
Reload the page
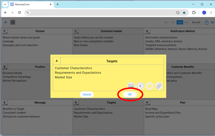(19, 12)
